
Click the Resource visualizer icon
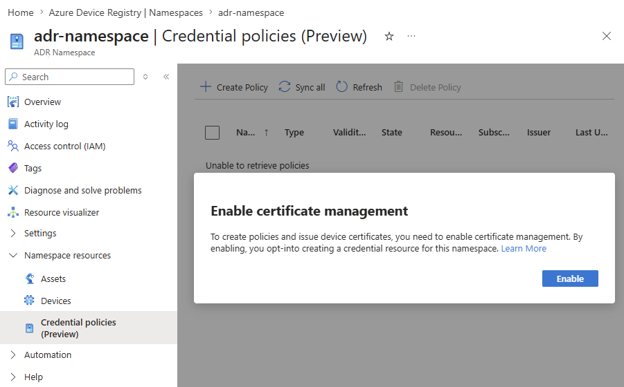coord(13,212)
